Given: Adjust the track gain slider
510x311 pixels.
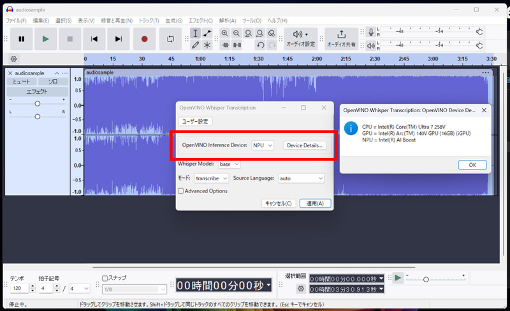Looking at the screenshot, I should 38,103.
